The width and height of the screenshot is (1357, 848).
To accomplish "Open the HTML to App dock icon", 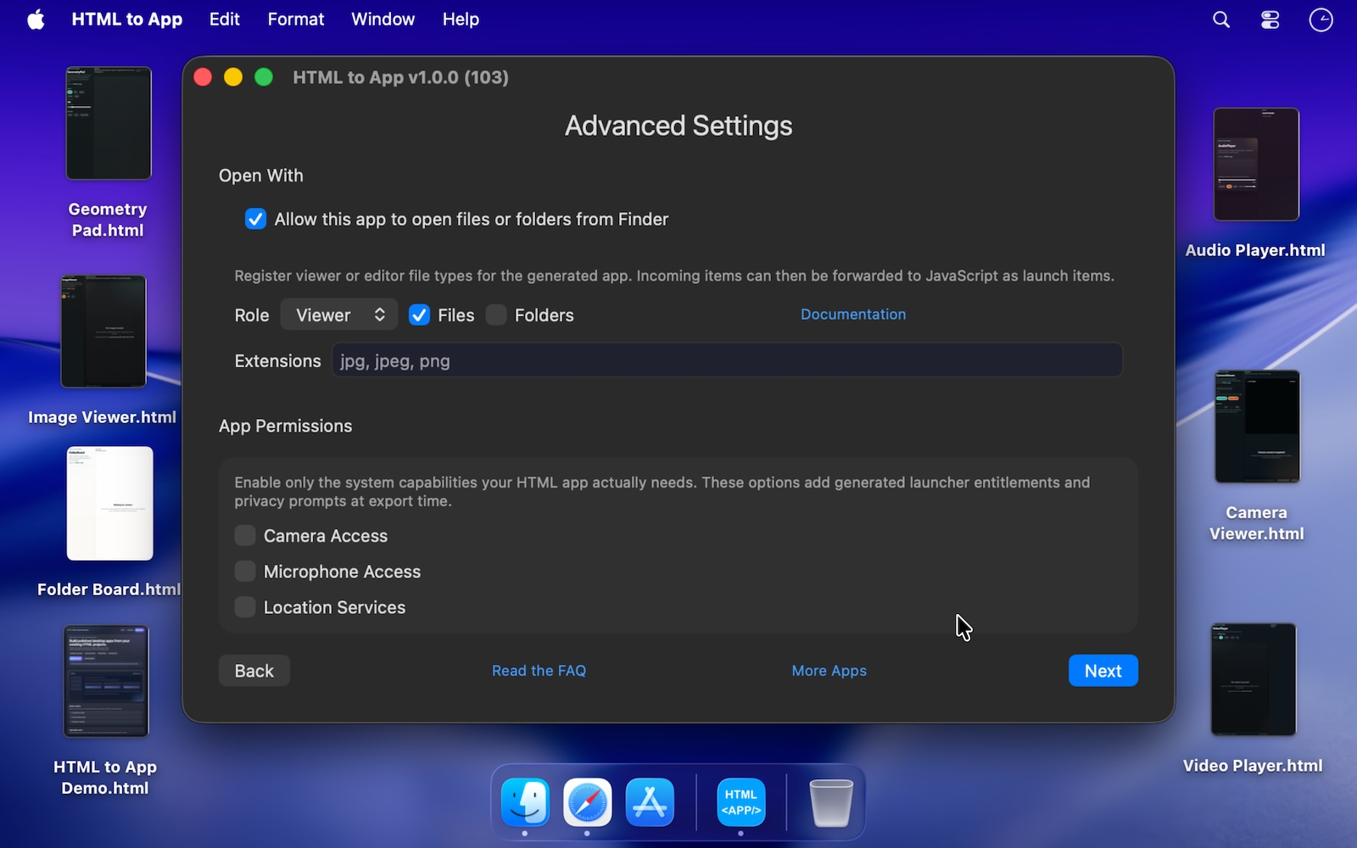I will point(740,802).
